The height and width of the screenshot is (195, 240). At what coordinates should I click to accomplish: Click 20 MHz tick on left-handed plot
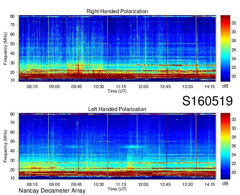tap(12, 170)
